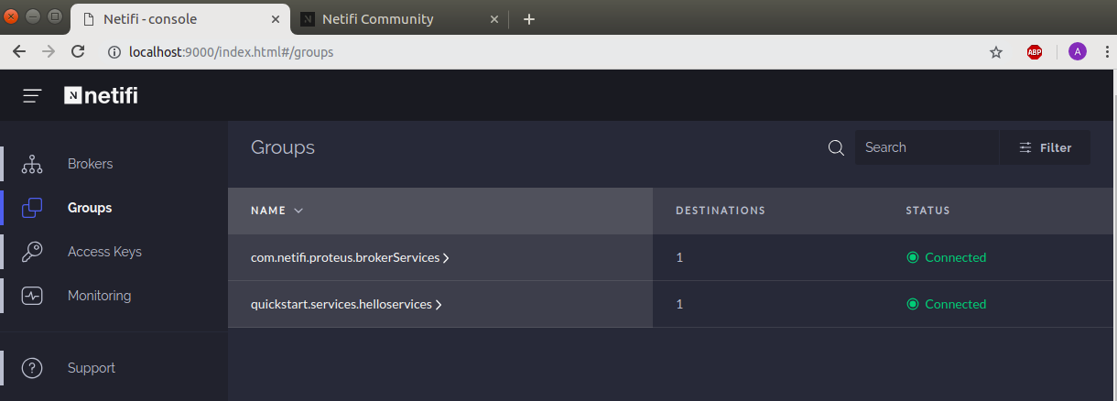Click the Brokers network icon in sidebar

(32, 165)
